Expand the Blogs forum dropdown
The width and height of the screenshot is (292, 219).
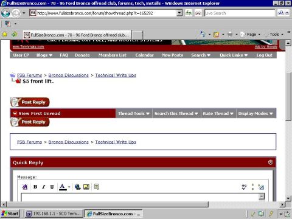44,55
